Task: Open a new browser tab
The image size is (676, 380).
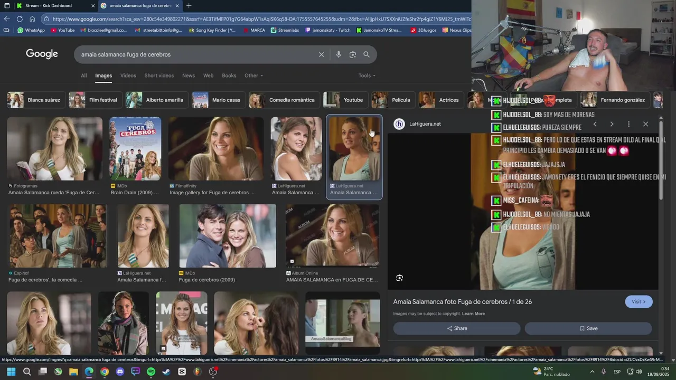Action: pyautogui.click(x=189, y=6)
